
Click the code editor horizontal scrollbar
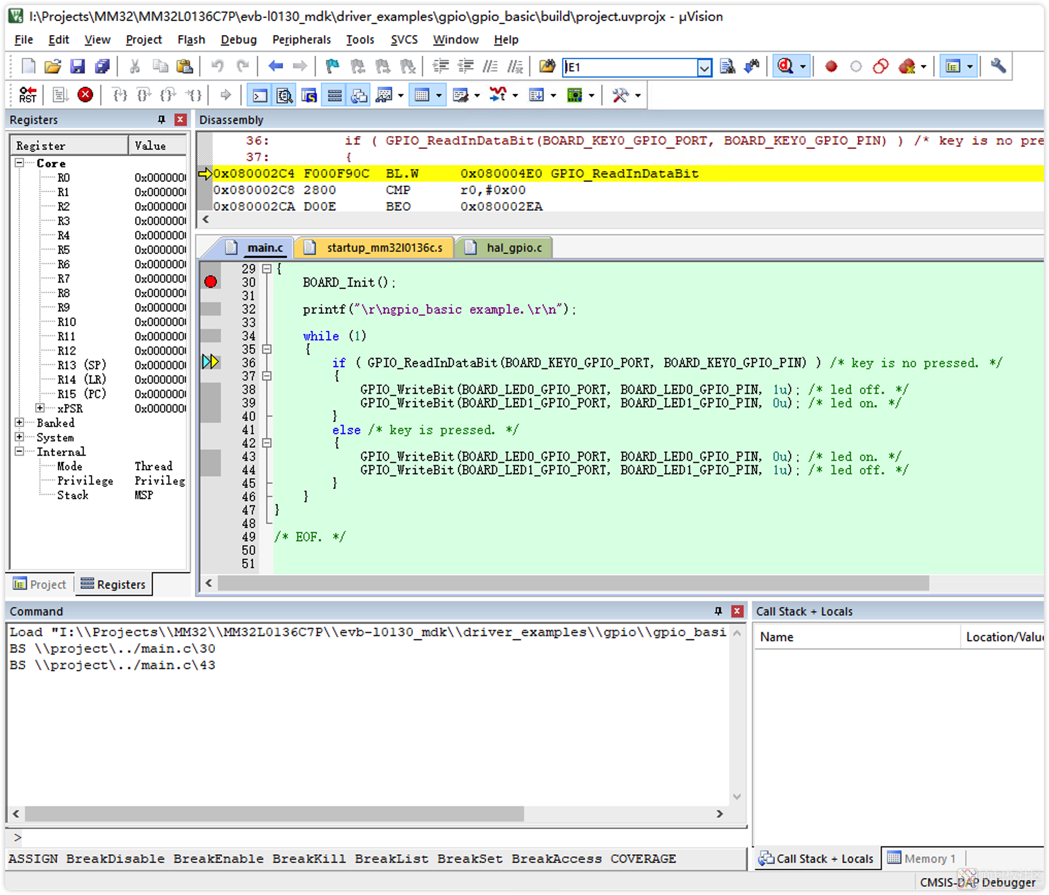click(x=573, y=584)
